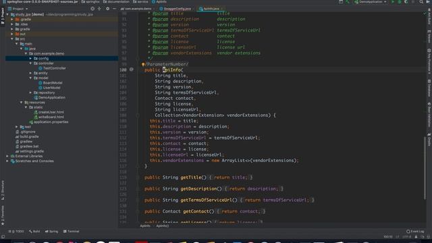
Task: Collapse the controller package
Action: pyautogui.click(x=30, y=63)
